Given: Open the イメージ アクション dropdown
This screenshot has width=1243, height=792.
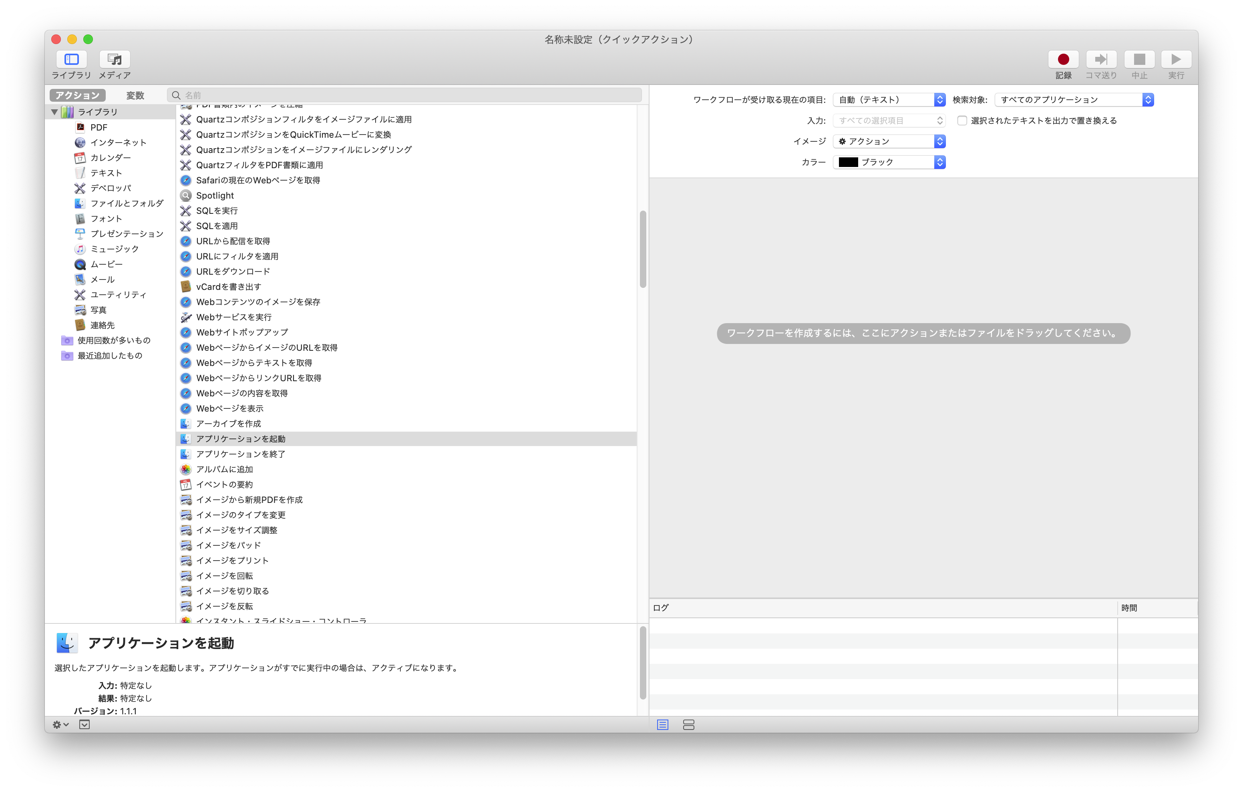Looking at the screenshot, I should click(x=888, y=141).
